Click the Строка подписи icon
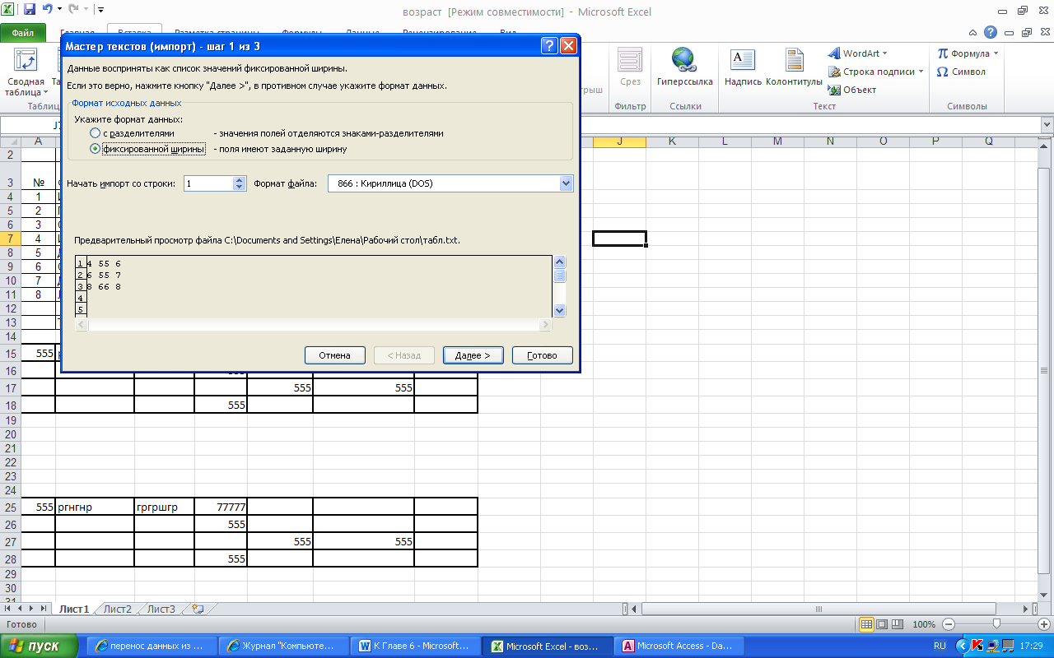This screenshot has height=658, width=1054. pos(834,72)
